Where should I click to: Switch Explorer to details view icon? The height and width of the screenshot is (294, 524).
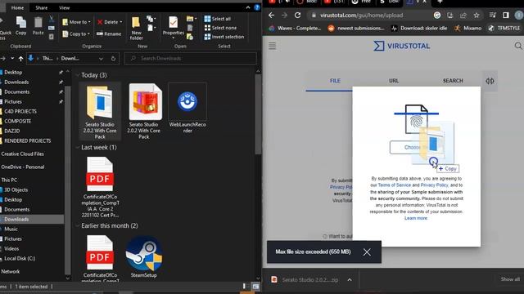[x=244, y=287]
